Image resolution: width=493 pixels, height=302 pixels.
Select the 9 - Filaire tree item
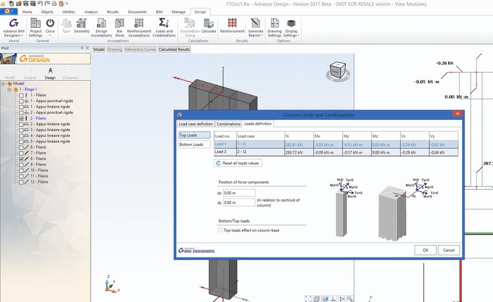click(38, 165)
